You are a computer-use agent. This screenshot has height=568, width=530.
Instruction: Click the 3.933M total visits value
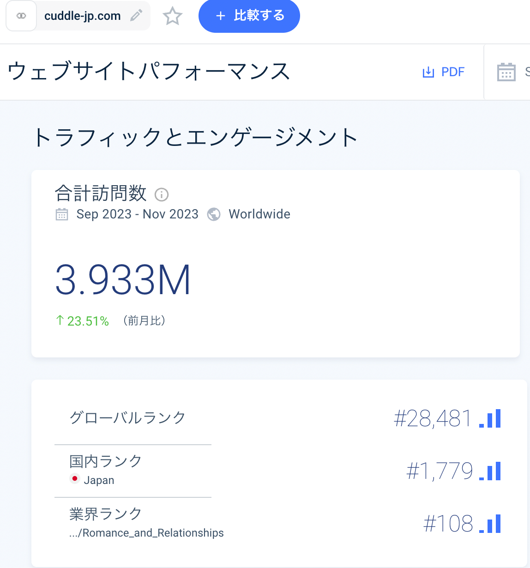point(123,280)
